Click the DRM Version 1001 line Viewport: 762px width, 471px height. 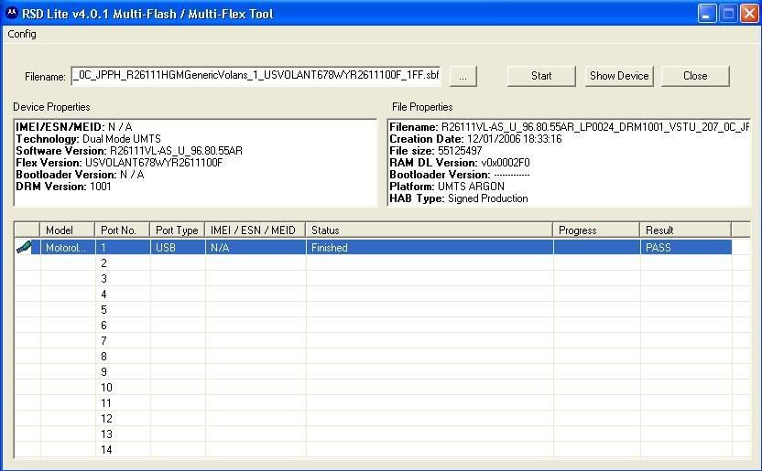point(64,187)
